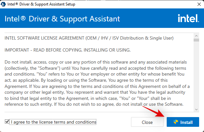Uncheck the license agreement checkbox

[7, 122]
